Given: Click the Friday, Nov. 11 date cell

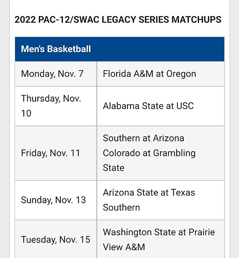Looking at the screenshot, I should pos(56,153).
